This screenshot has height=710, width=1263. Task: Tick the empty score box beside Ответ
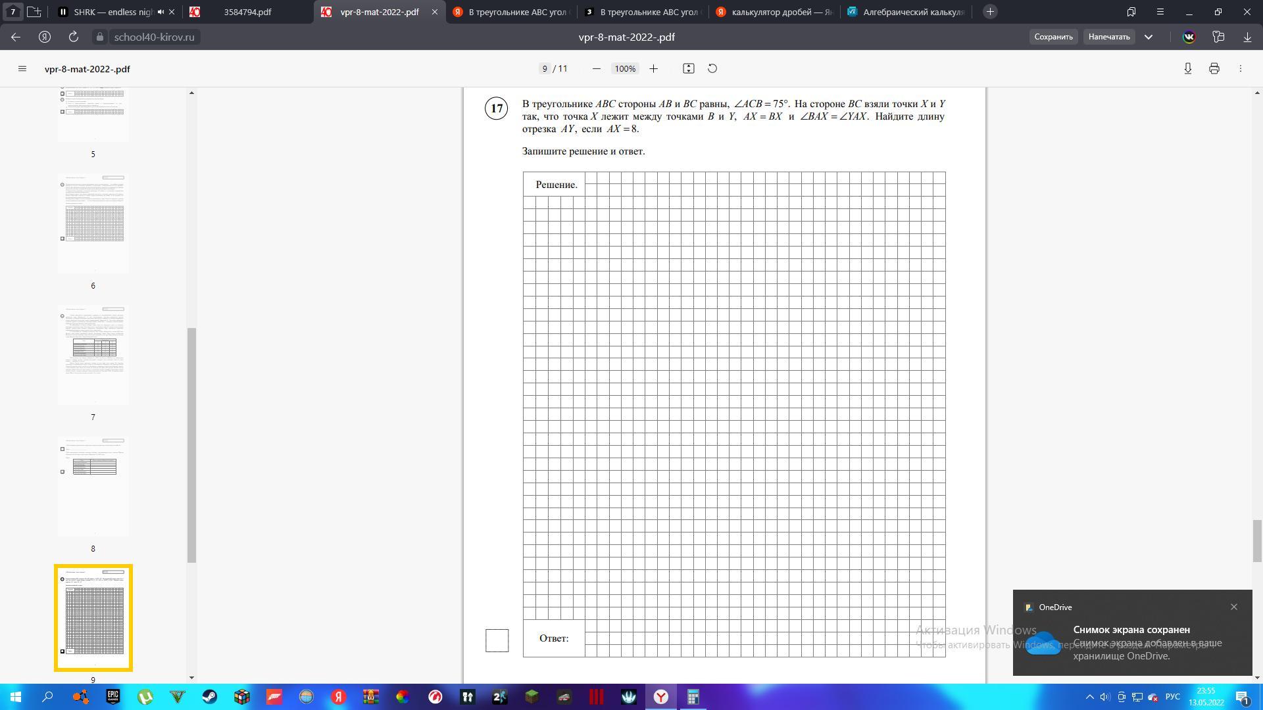click(497, 640)
